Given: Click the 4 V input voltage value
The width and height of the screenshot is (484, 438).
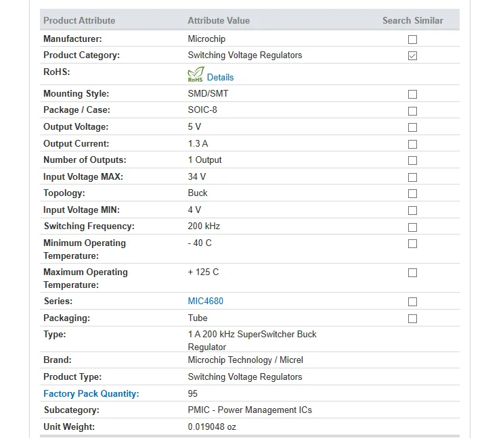Looking at the screenshot, I should coord(194,210).
